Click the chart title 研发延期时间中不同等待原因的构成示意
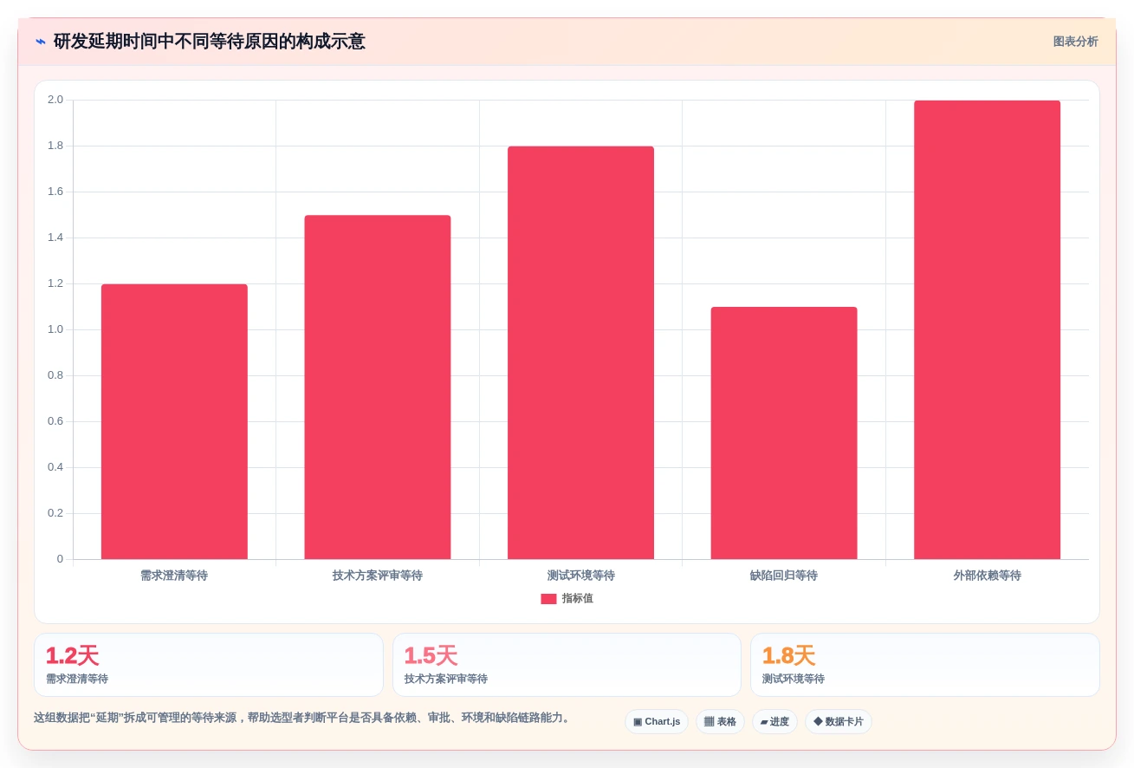This screenshot has height=768, width=1134. click(x=210, y=42)
